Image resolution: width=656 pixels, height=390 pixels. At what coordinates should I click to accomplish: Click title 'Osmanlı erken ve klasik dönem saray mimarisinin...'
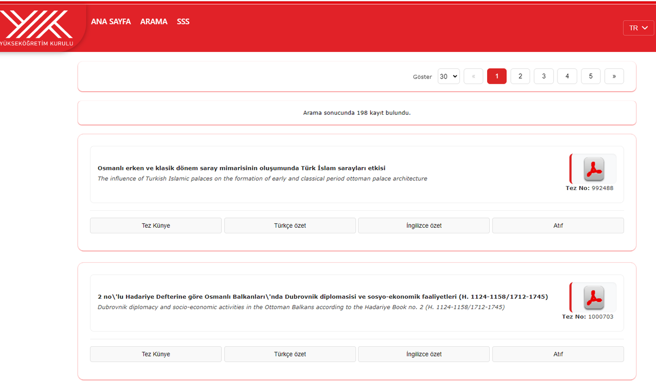242,168
